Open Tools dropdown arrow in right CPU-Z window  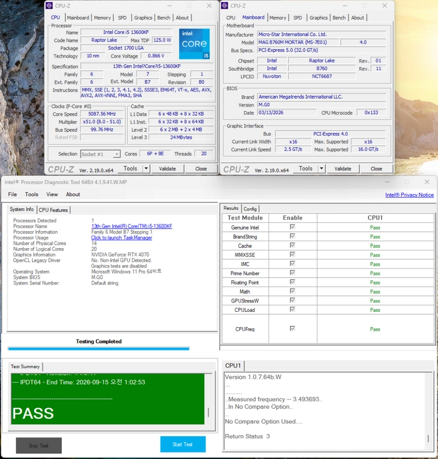321,169
